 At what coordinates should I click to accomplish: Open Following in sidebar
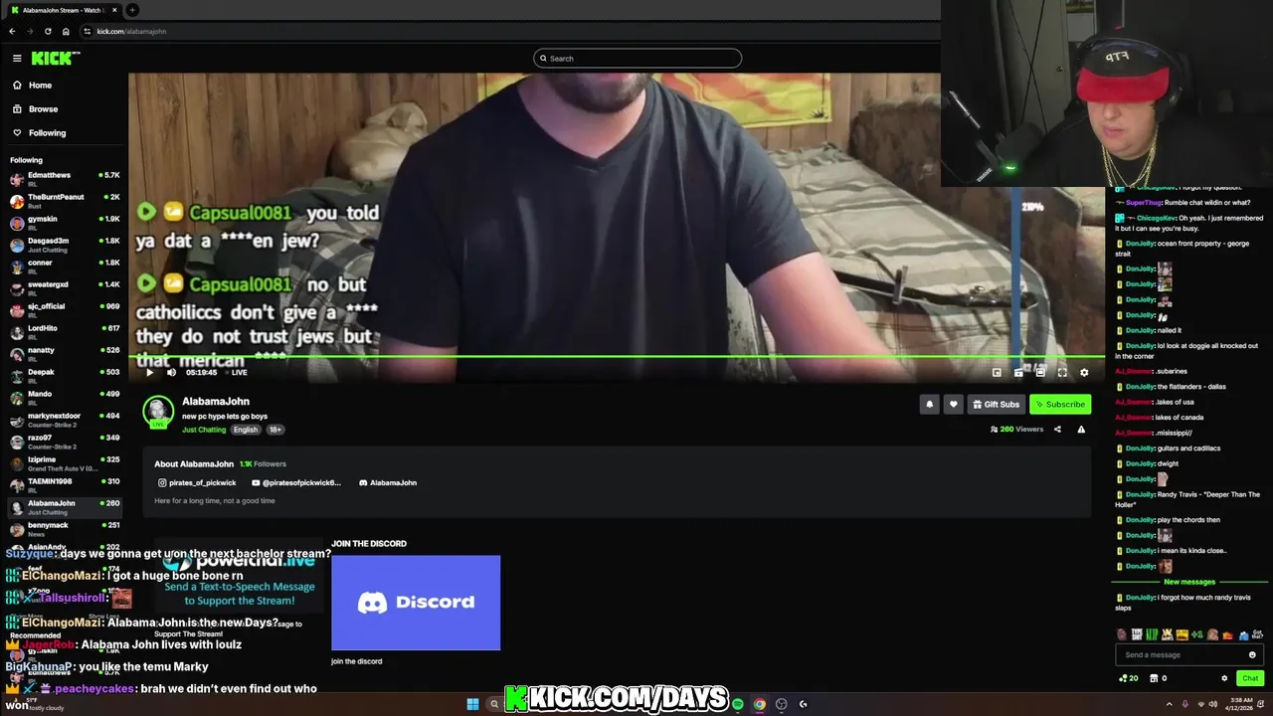pos(39,133)
